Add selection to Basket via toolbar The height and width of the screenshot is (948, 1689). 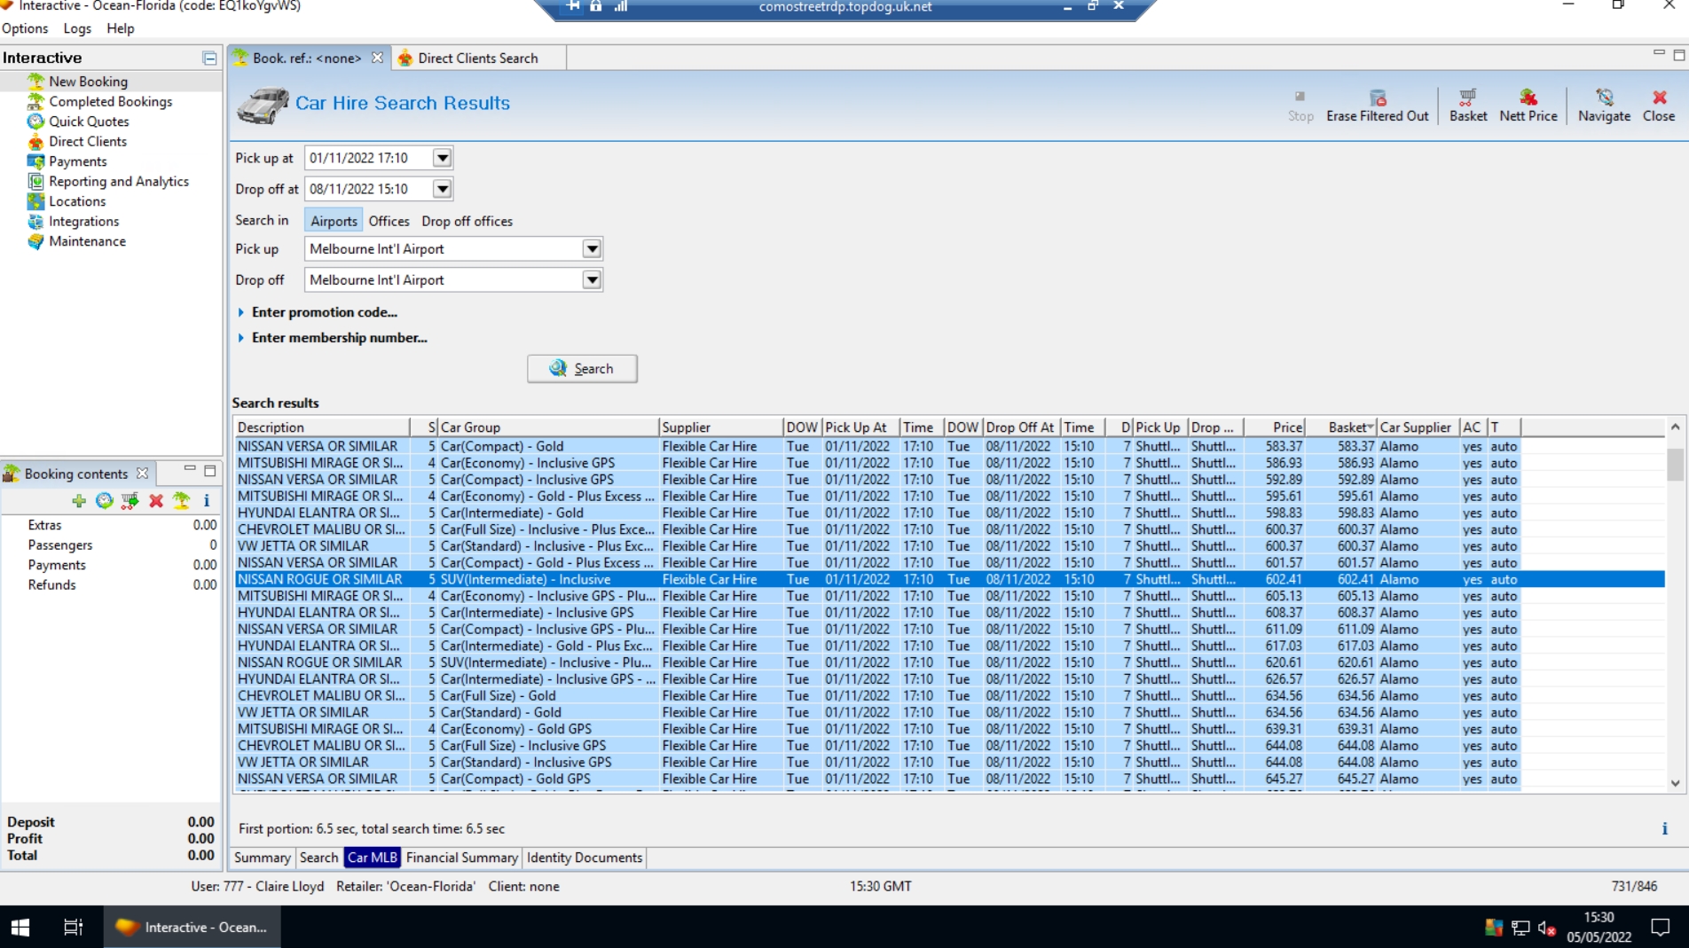coord(1468,106)
